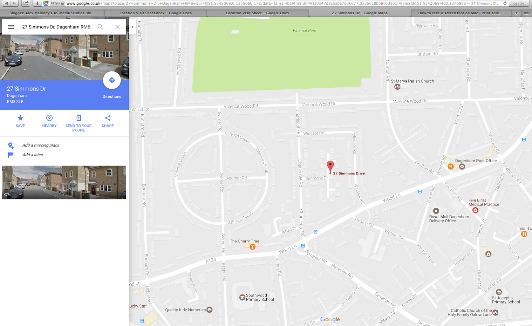This screenshot has height=326, width=532.
Task: Click the browser back arrow
Action: tap(6, 3)
